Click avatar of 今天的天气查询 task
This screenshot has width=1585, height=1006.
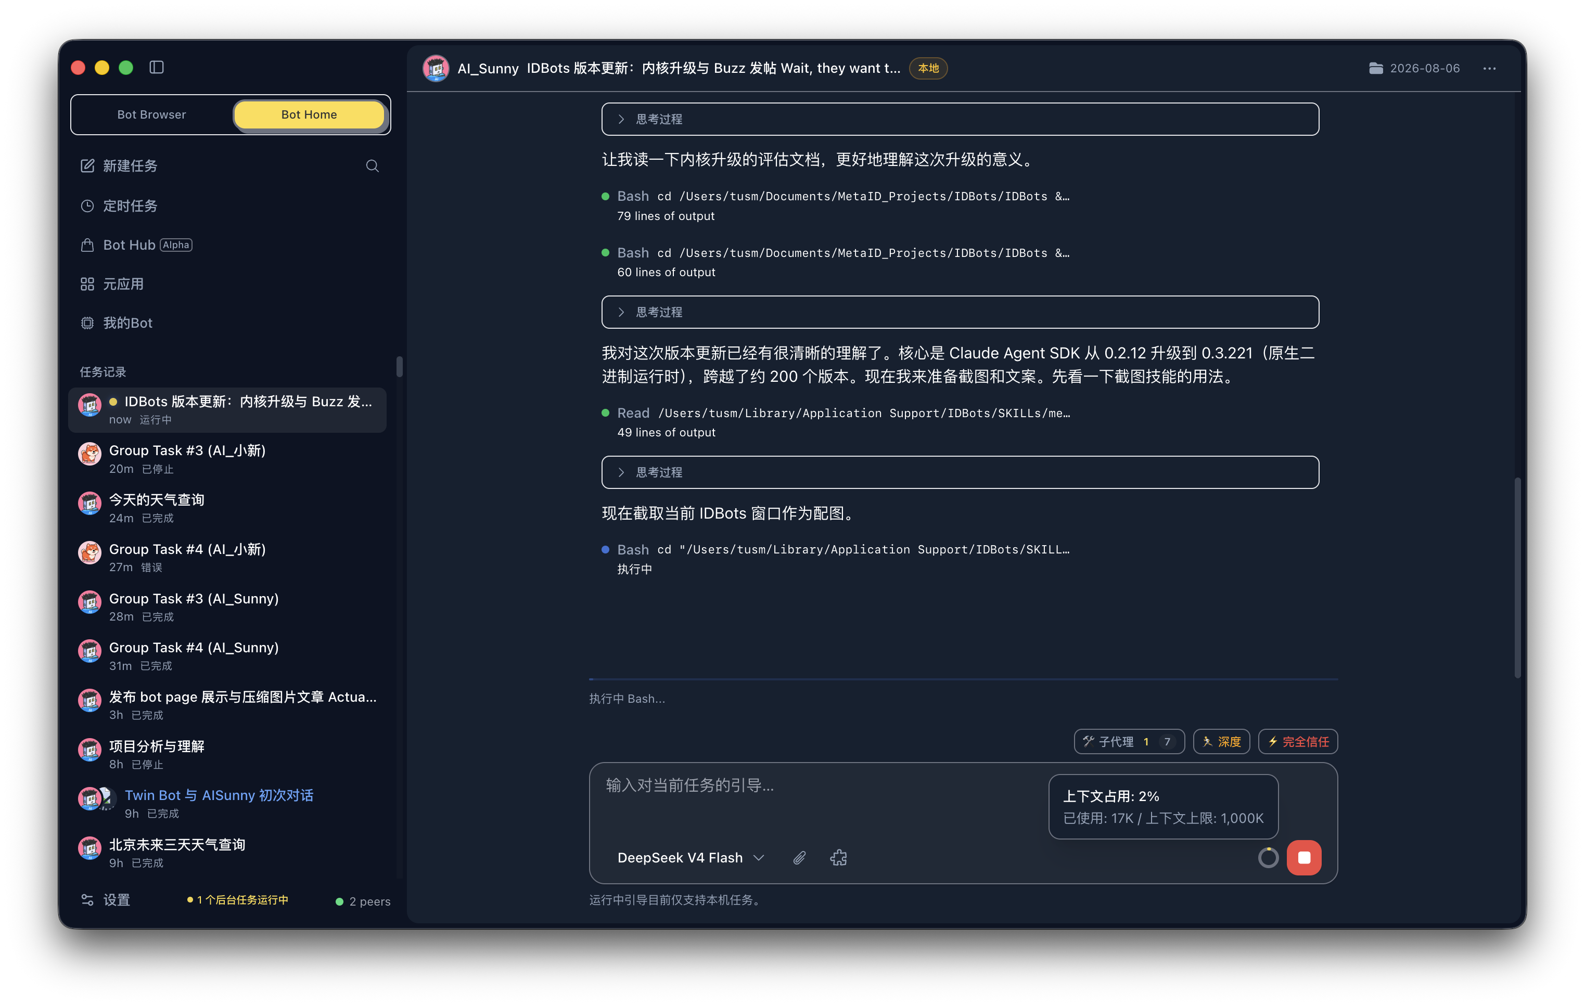tap(90, 504)
